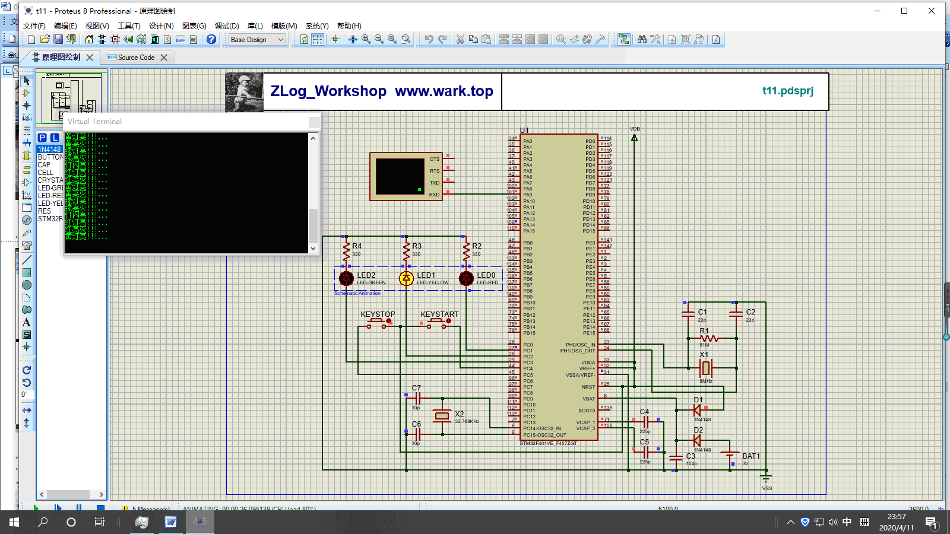
Task: Select the Selection Mode arrow tool
Action: click(x=27, y=80)
